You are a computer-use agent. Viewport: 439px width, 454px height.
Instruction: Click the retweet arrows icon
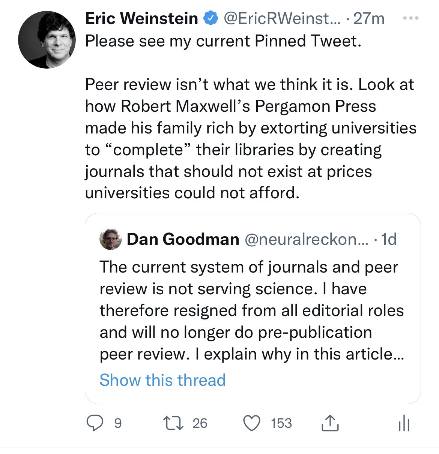point(174,423)
